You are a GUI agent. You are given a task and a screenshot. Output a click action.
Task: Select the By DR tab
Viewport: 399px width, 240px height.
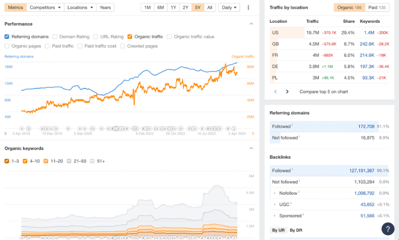296,230
